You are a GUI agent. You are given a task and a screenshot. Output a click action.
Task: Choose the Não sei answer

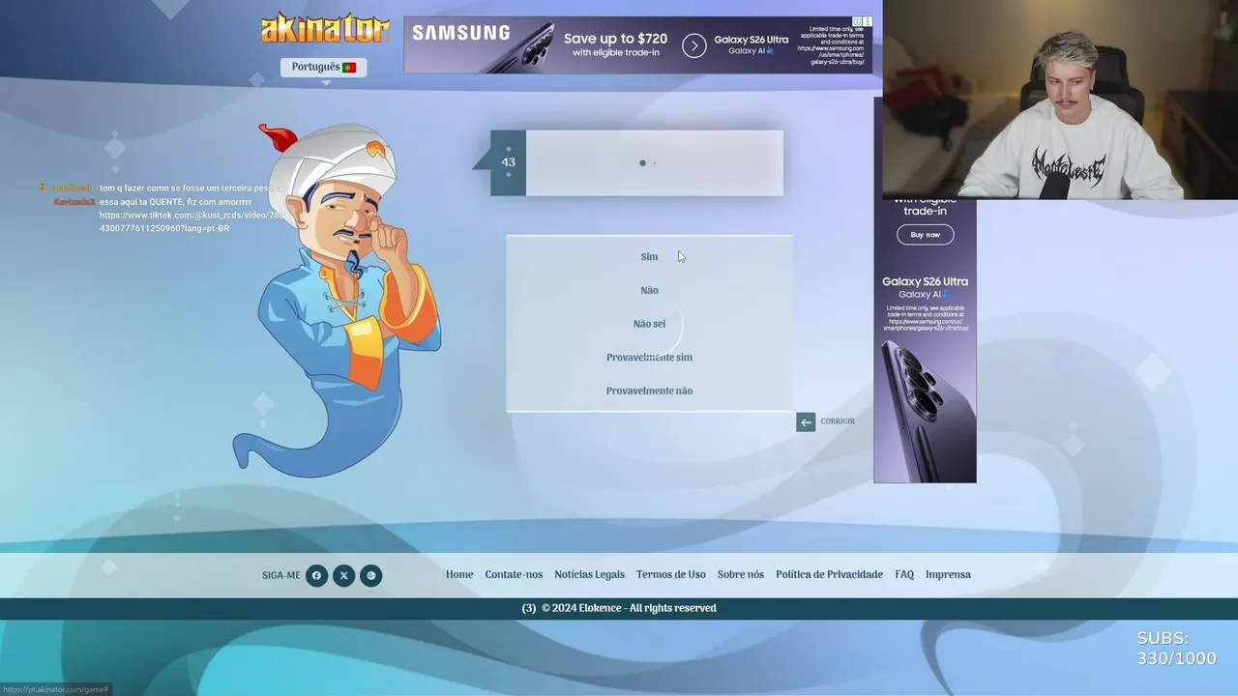pos(649,324)
